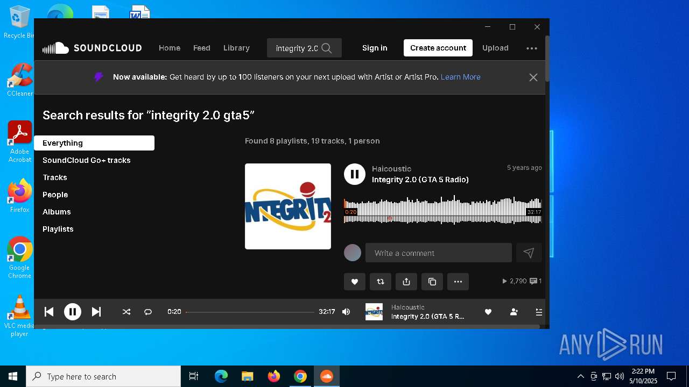Skip to previous track
The width and height of the screenshot is (689, 387).
[49, 312]
